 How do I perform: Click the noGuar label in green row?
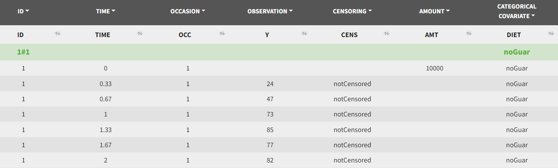click(x=516, y=52)
